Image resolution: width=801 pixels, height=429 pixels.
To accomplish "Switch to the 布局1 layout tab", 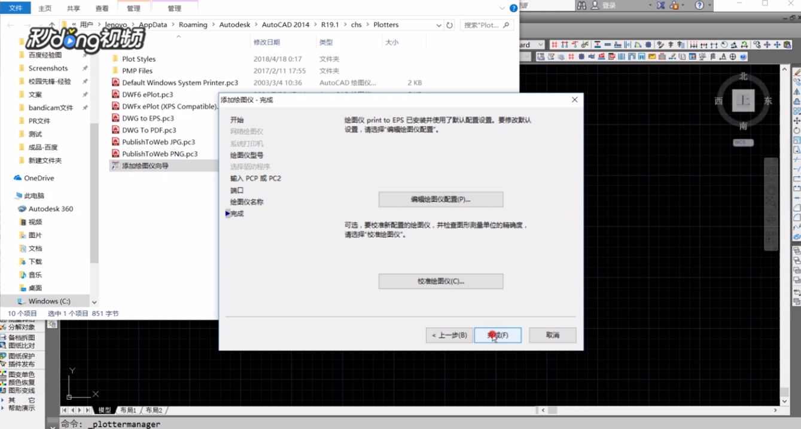I will click(x=128, y=410).
